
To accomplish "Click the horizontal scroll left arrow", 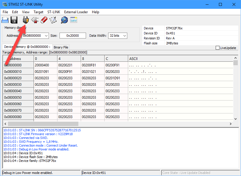I will 5,124.
